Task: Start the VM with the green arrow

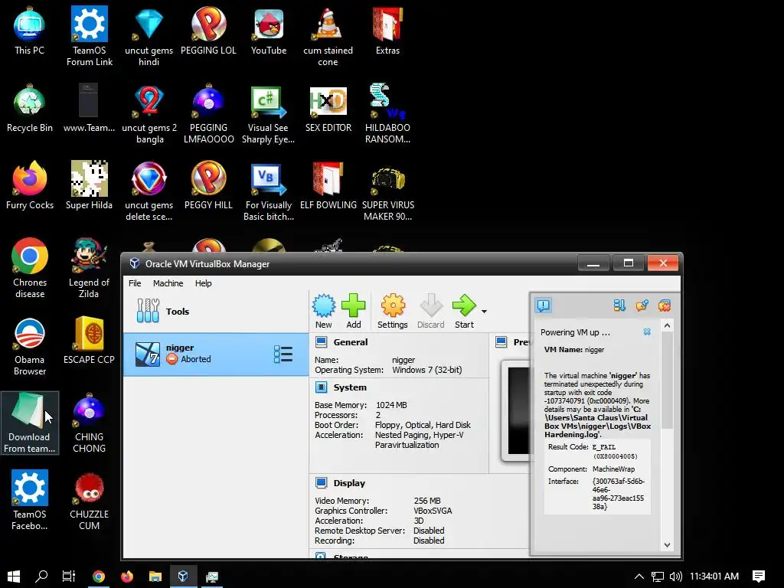Action: coord(464,311)
